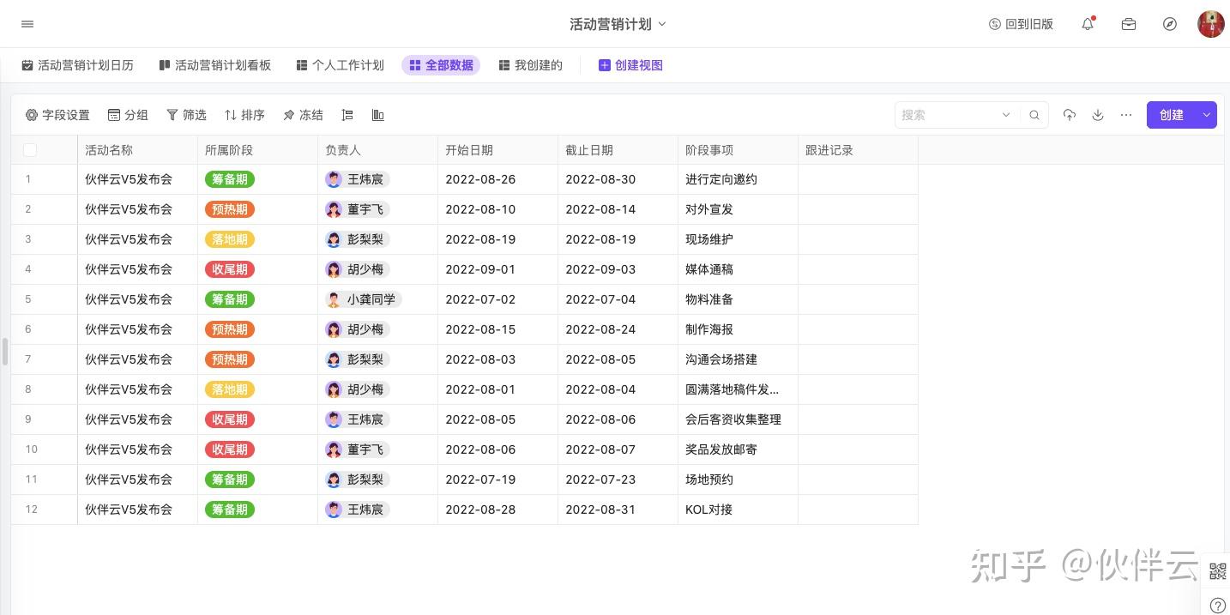The width and height of the screenshot is (1230, 615).
Task: Open 字段设置 field settings
Action: (57, 115)
